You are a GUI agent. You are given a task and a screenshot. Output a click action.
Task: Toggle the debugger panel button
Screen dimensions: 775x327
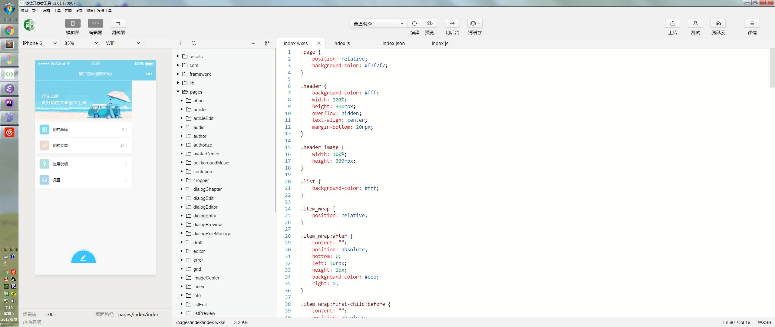(118, 24)
